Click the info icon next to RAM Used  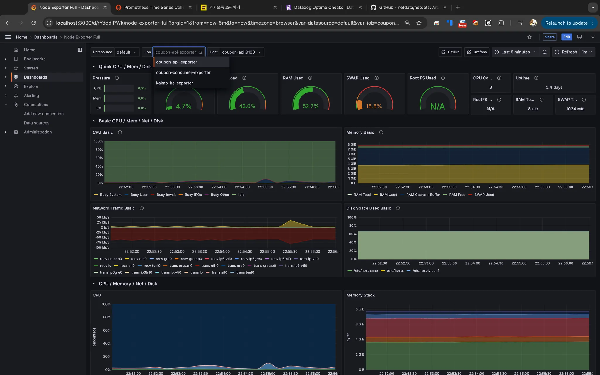pyautogui.click(x=310, y=78)
